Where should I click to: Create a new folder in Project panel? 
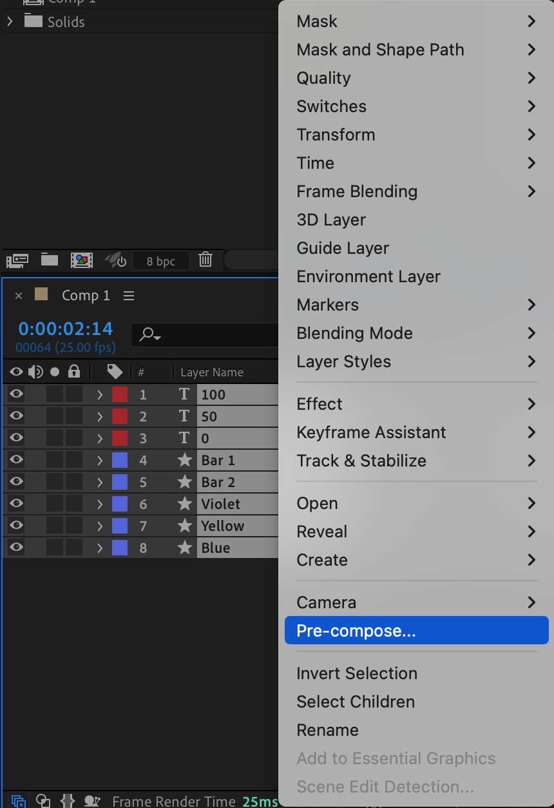point(50,260)
